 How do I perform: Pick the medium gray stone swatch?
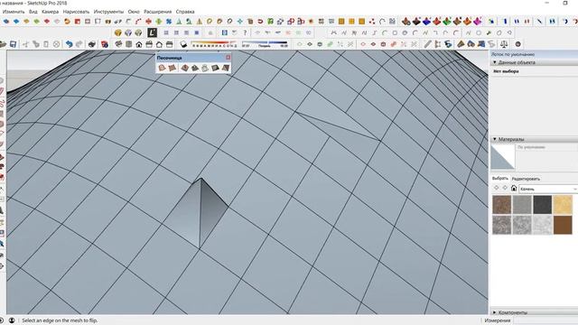(522, 205)
